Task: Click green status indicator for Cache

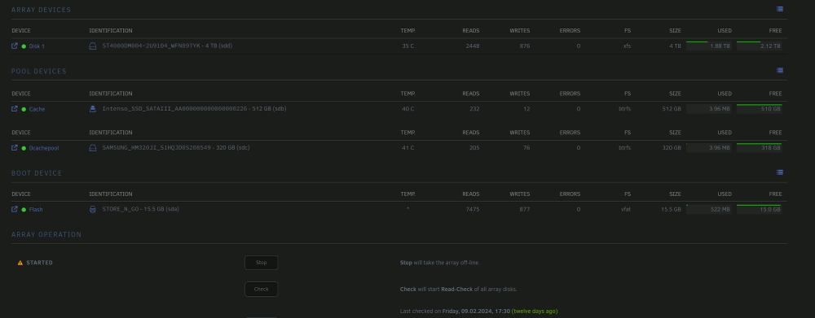Action: pyautogui.click(x=24, y=110)
